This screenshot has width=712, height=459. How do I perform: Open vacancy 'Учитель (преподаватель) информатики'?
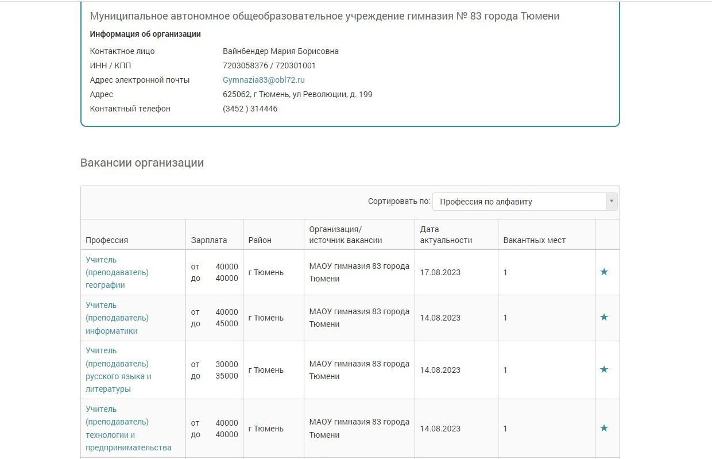pos(117,318)
